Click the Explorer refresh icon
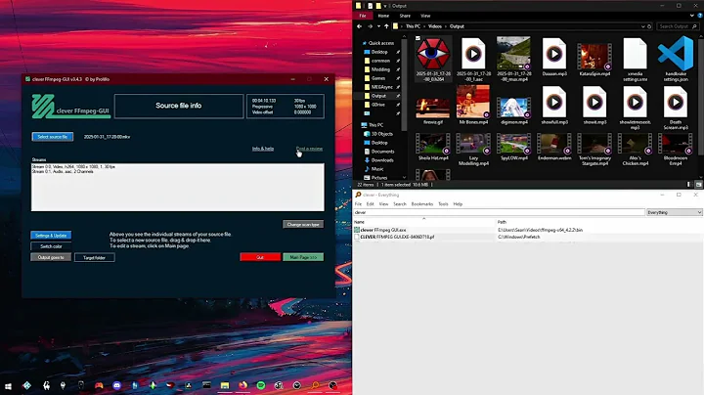Screen dimensions: 704x395 point(649,26)
